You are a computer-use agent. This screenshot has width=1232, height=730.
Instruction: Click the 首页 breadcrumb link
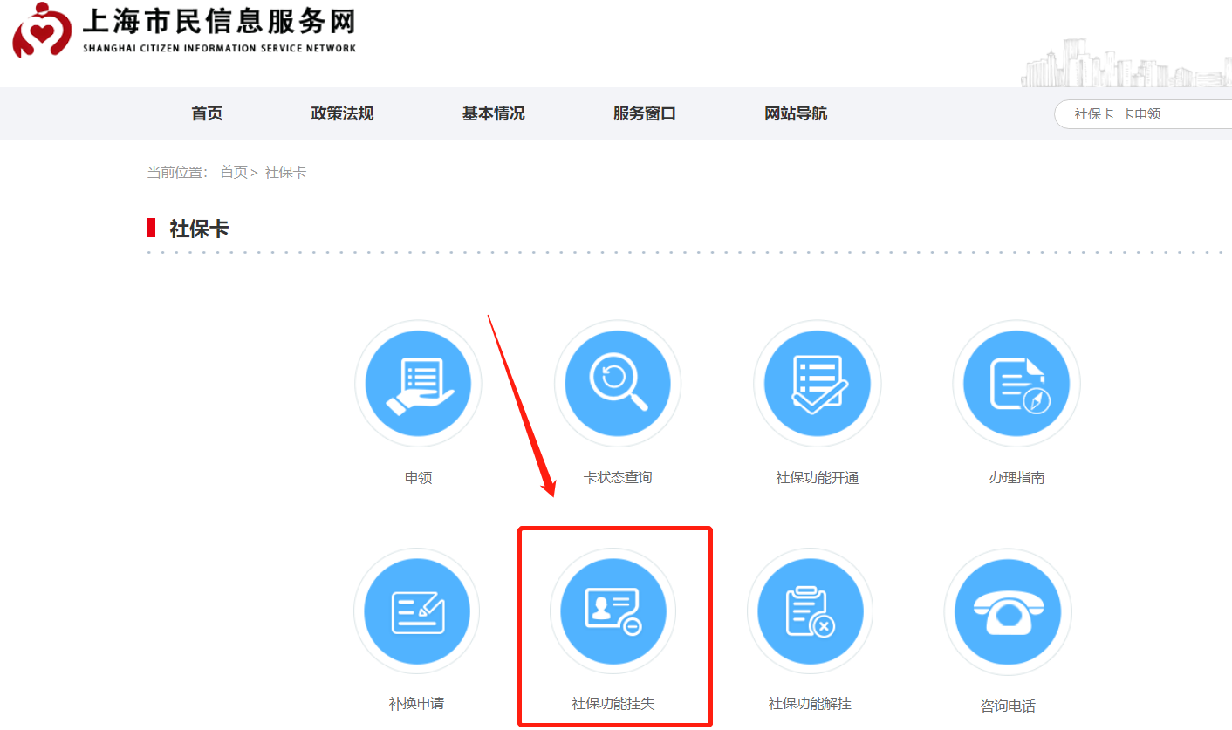coord(233,173)
